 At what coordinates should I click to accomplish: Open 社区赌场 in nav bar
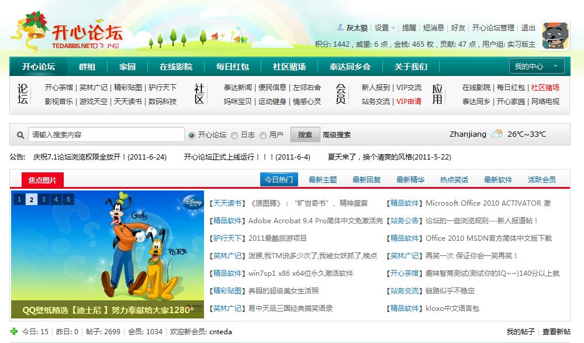click(x=289, y=67)
